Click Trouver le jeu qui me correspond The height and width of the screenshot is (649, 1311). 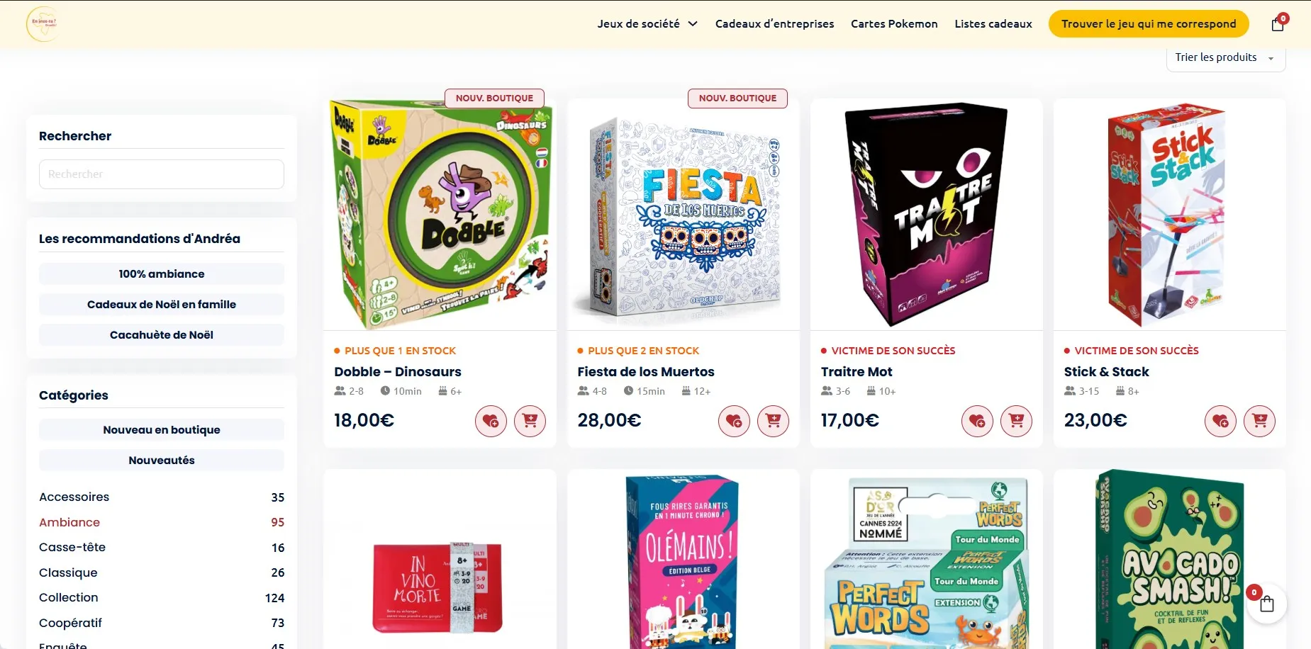(1149, 24)
